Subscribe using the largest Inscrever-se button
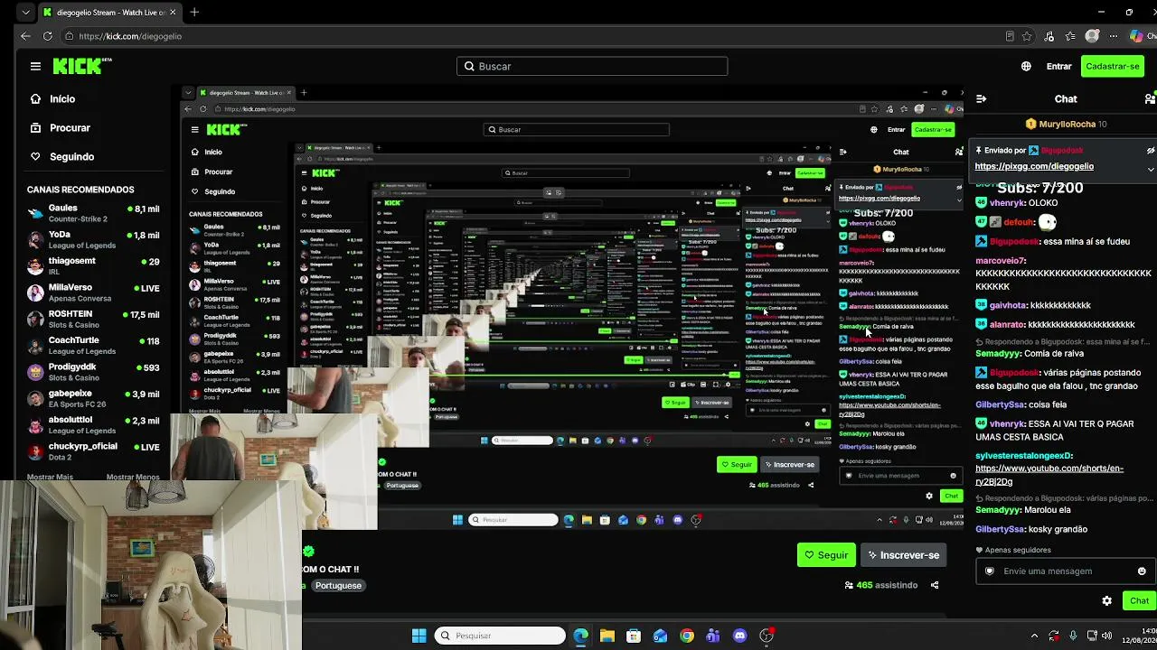Viewport: 1157px width, 650px height. click(x=904, y=555)
